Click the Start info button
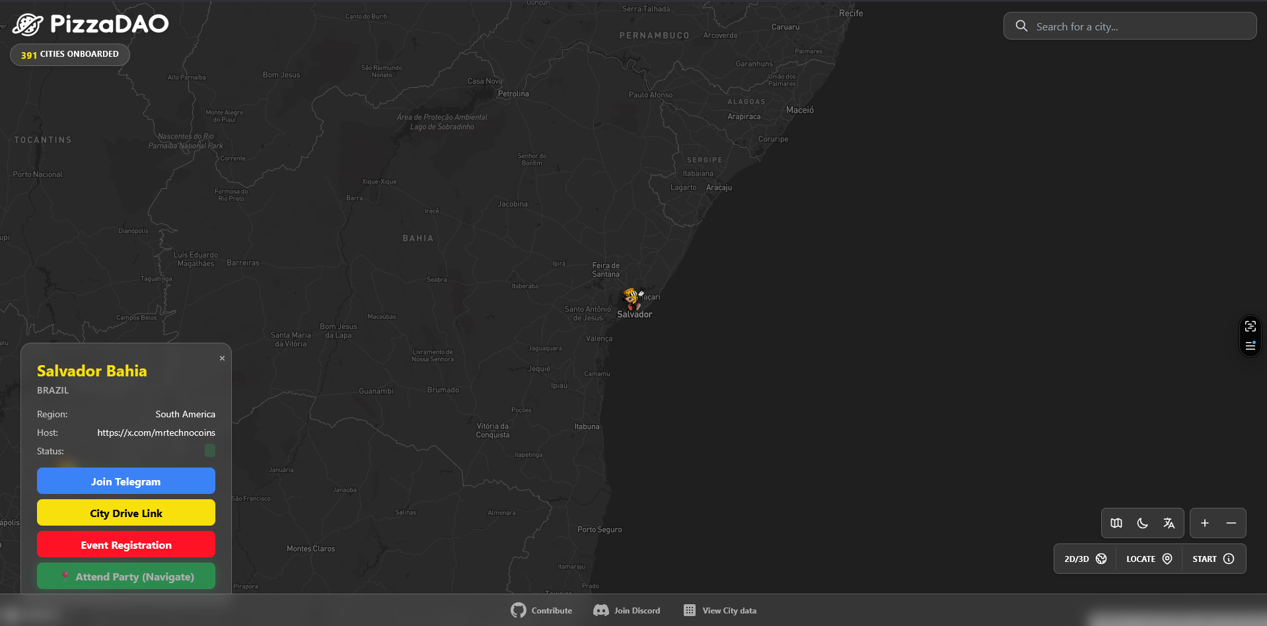 [x=1213, y=559]
